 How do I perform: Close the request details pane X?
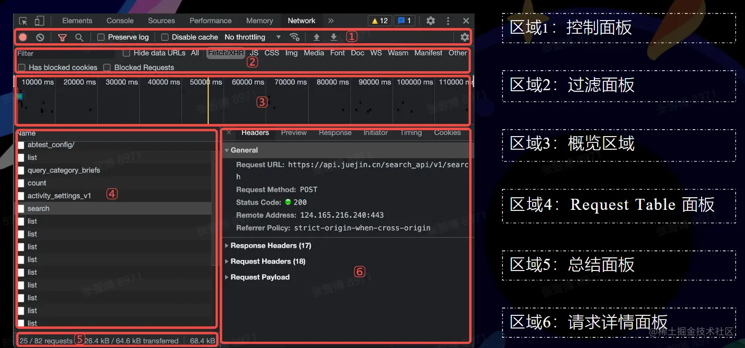click(x=229, y=132)
